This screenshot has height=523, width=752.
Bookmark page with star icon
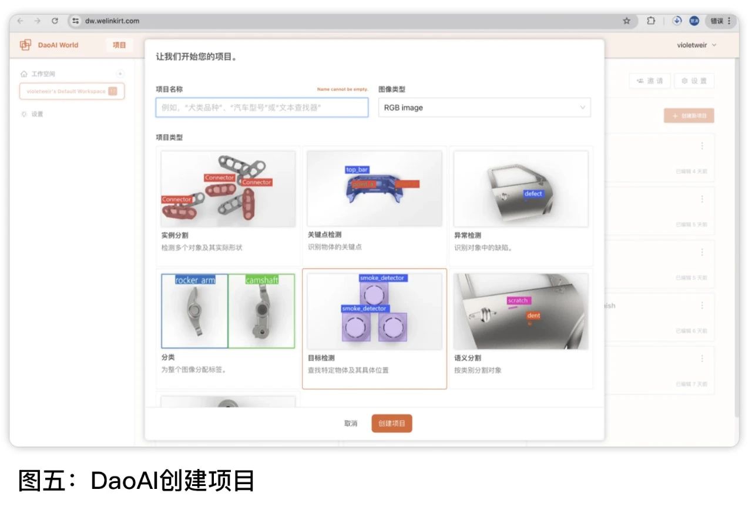[626, 21]
